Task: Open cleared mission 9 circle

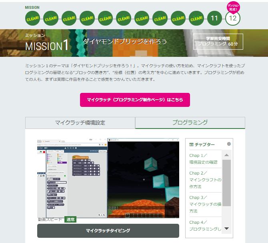Action: pyautogui.click(x=178, y=18)
